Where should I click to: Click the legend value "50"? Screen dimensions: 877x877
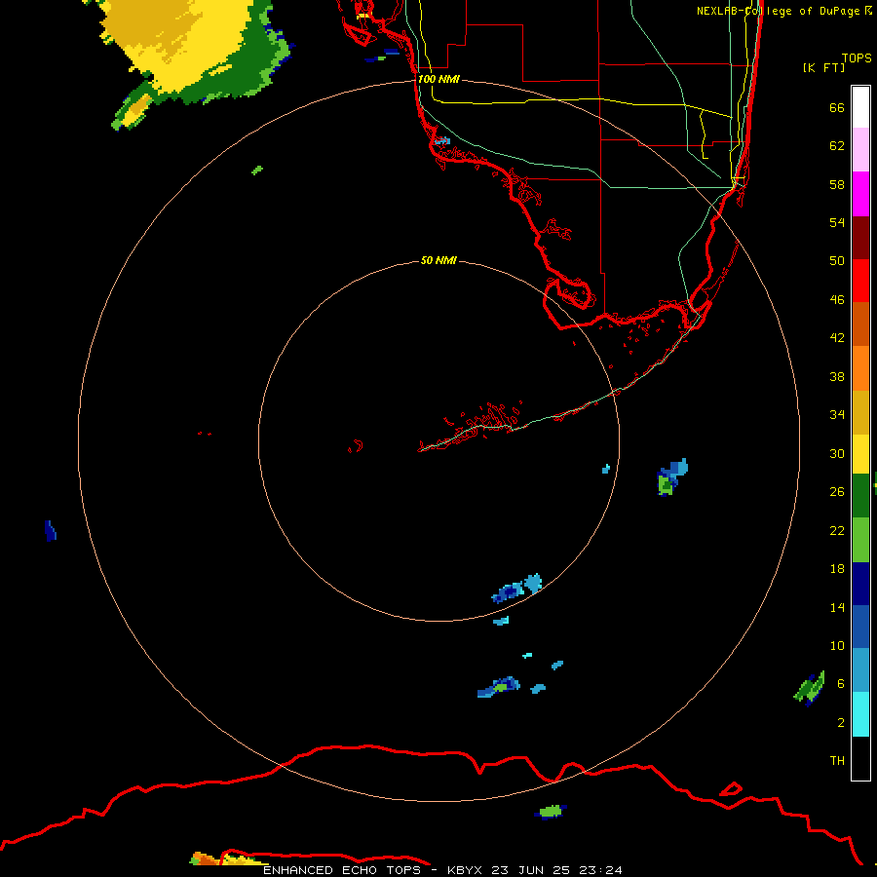tap(837, 261)
